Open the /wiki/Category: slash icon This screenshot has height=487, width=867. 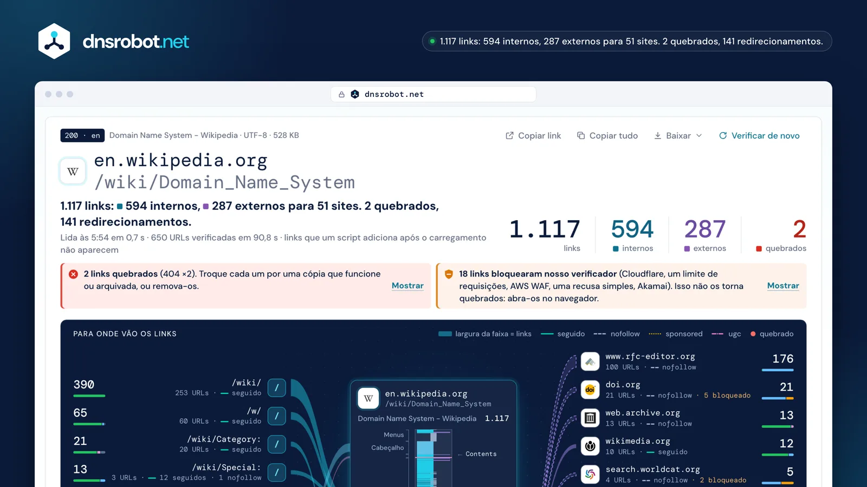(x=276, y=444)
